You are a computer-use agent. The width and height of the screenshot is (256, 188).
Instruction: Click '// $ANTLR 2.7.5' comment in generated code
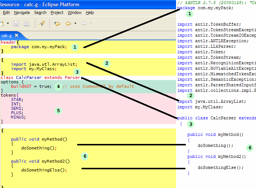(216, 3)
